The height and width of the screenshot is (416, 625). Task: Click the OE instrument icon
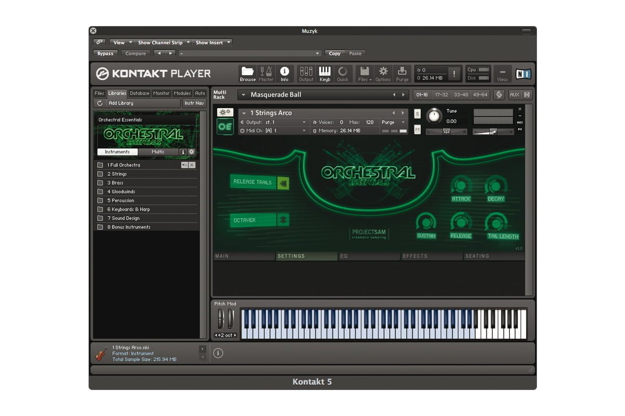(x=226, y=126)
